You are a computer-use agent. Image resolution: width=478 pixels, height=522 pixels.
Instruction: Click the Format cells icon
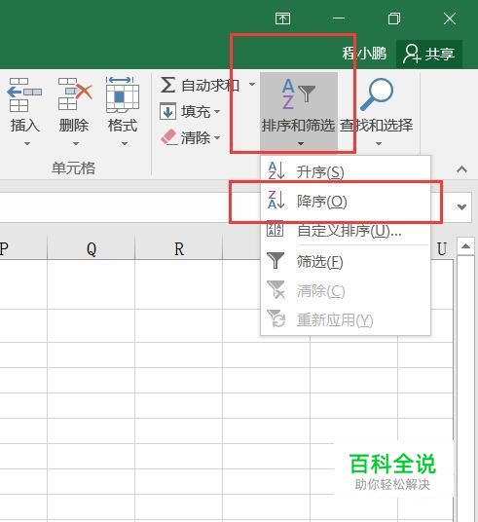(x=122, y=94)
